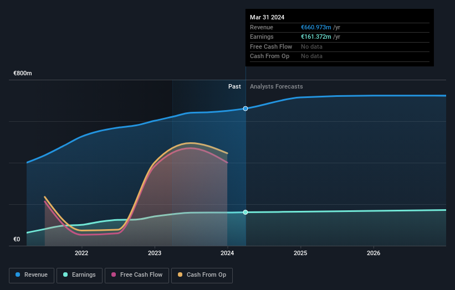Select the Revenue data point marker on Mar 2024
Image resolution: width=455 pixels, height=290 pixels.
pyautogui.click(x=246, y=108)
